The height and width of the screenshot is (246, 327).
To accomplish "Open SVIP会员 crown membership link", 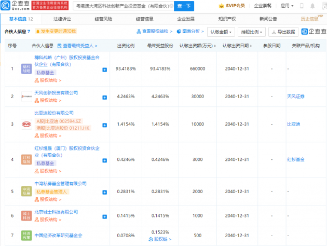I will pyautogui.click(x=231, y=6).
